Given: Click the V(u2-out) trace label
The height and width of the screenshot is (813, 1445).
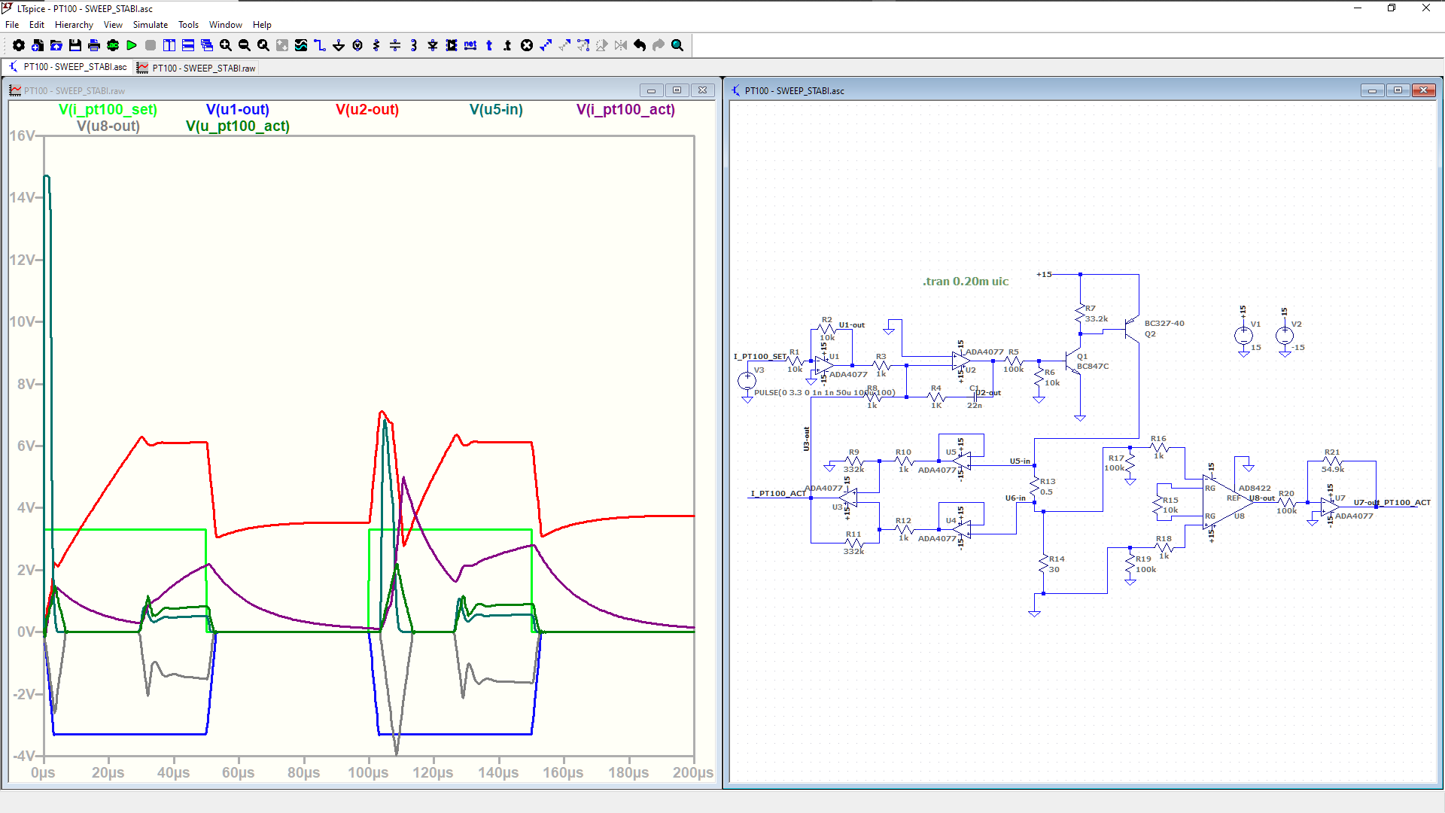Looking at the screenshot, I should click(367, 110).
